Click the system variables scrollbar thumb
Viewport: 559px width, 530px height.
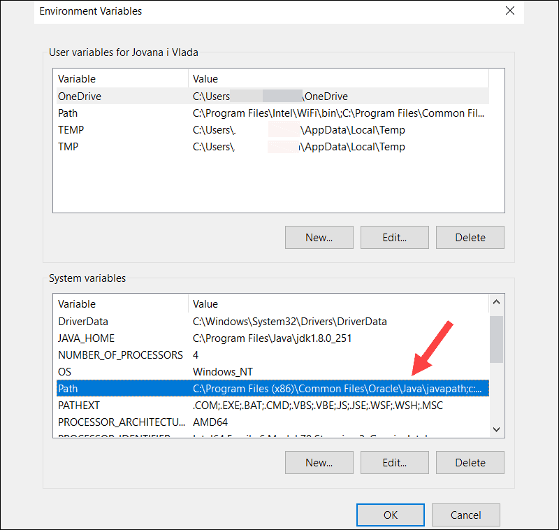coord(496,339)
